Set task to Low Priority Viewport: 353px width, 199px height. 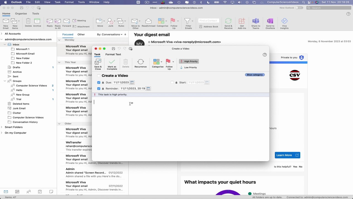coord(188,67)
